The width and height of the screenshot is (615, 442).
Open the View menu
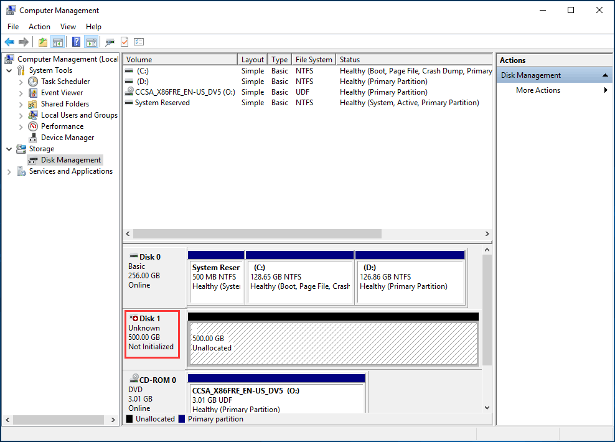[68, 27]
